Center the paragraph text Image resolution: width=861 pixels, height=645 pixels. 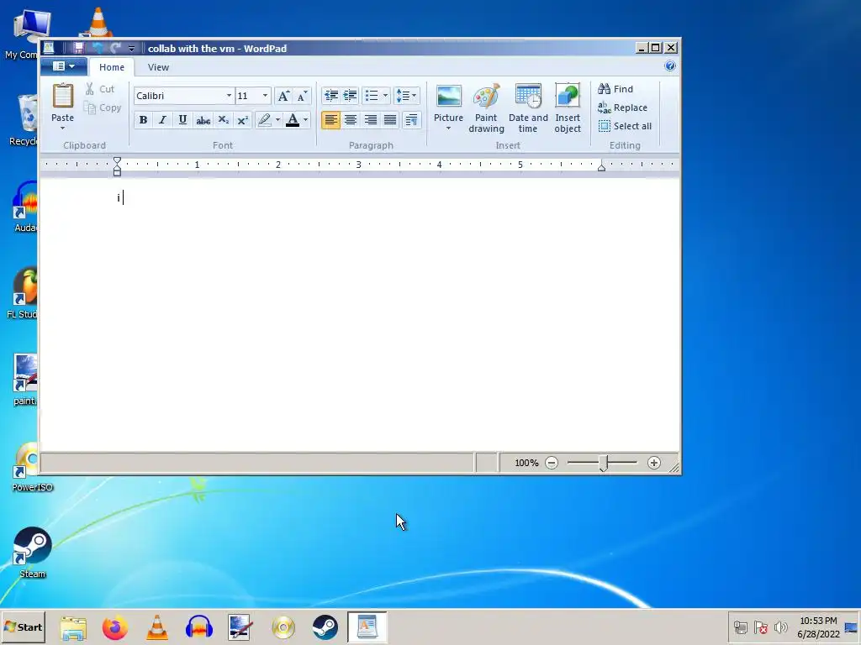(351, 119)
